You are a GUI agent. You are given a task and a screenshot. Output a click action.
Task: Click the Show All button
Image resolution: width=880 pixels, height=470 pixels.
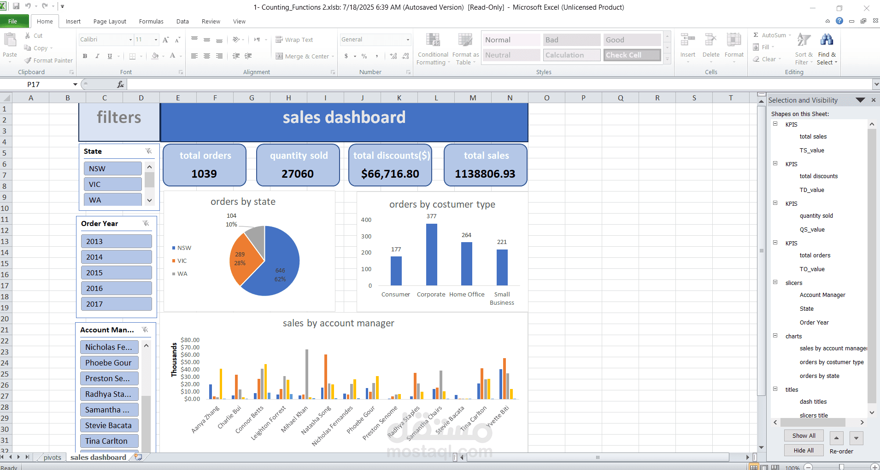(x=804, y=435)
